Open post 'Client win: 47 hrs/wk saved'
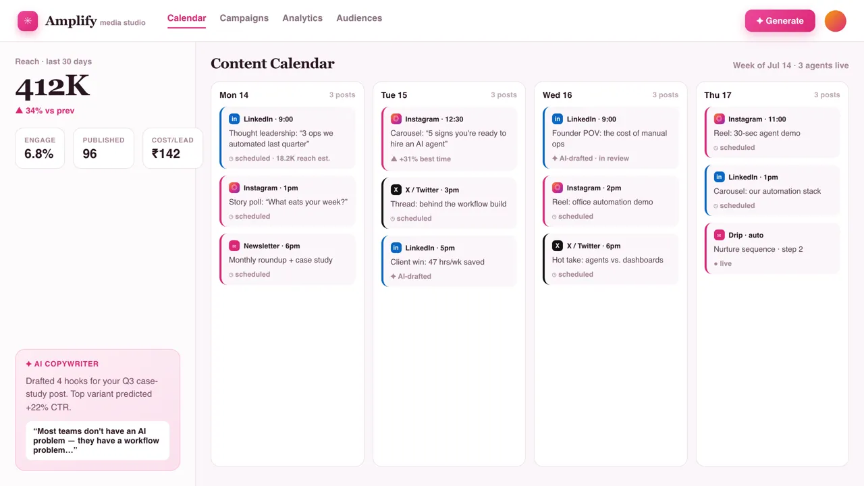The height and width of the screenshot is (486, 864). pyautogui.click(x=449, y=261)
